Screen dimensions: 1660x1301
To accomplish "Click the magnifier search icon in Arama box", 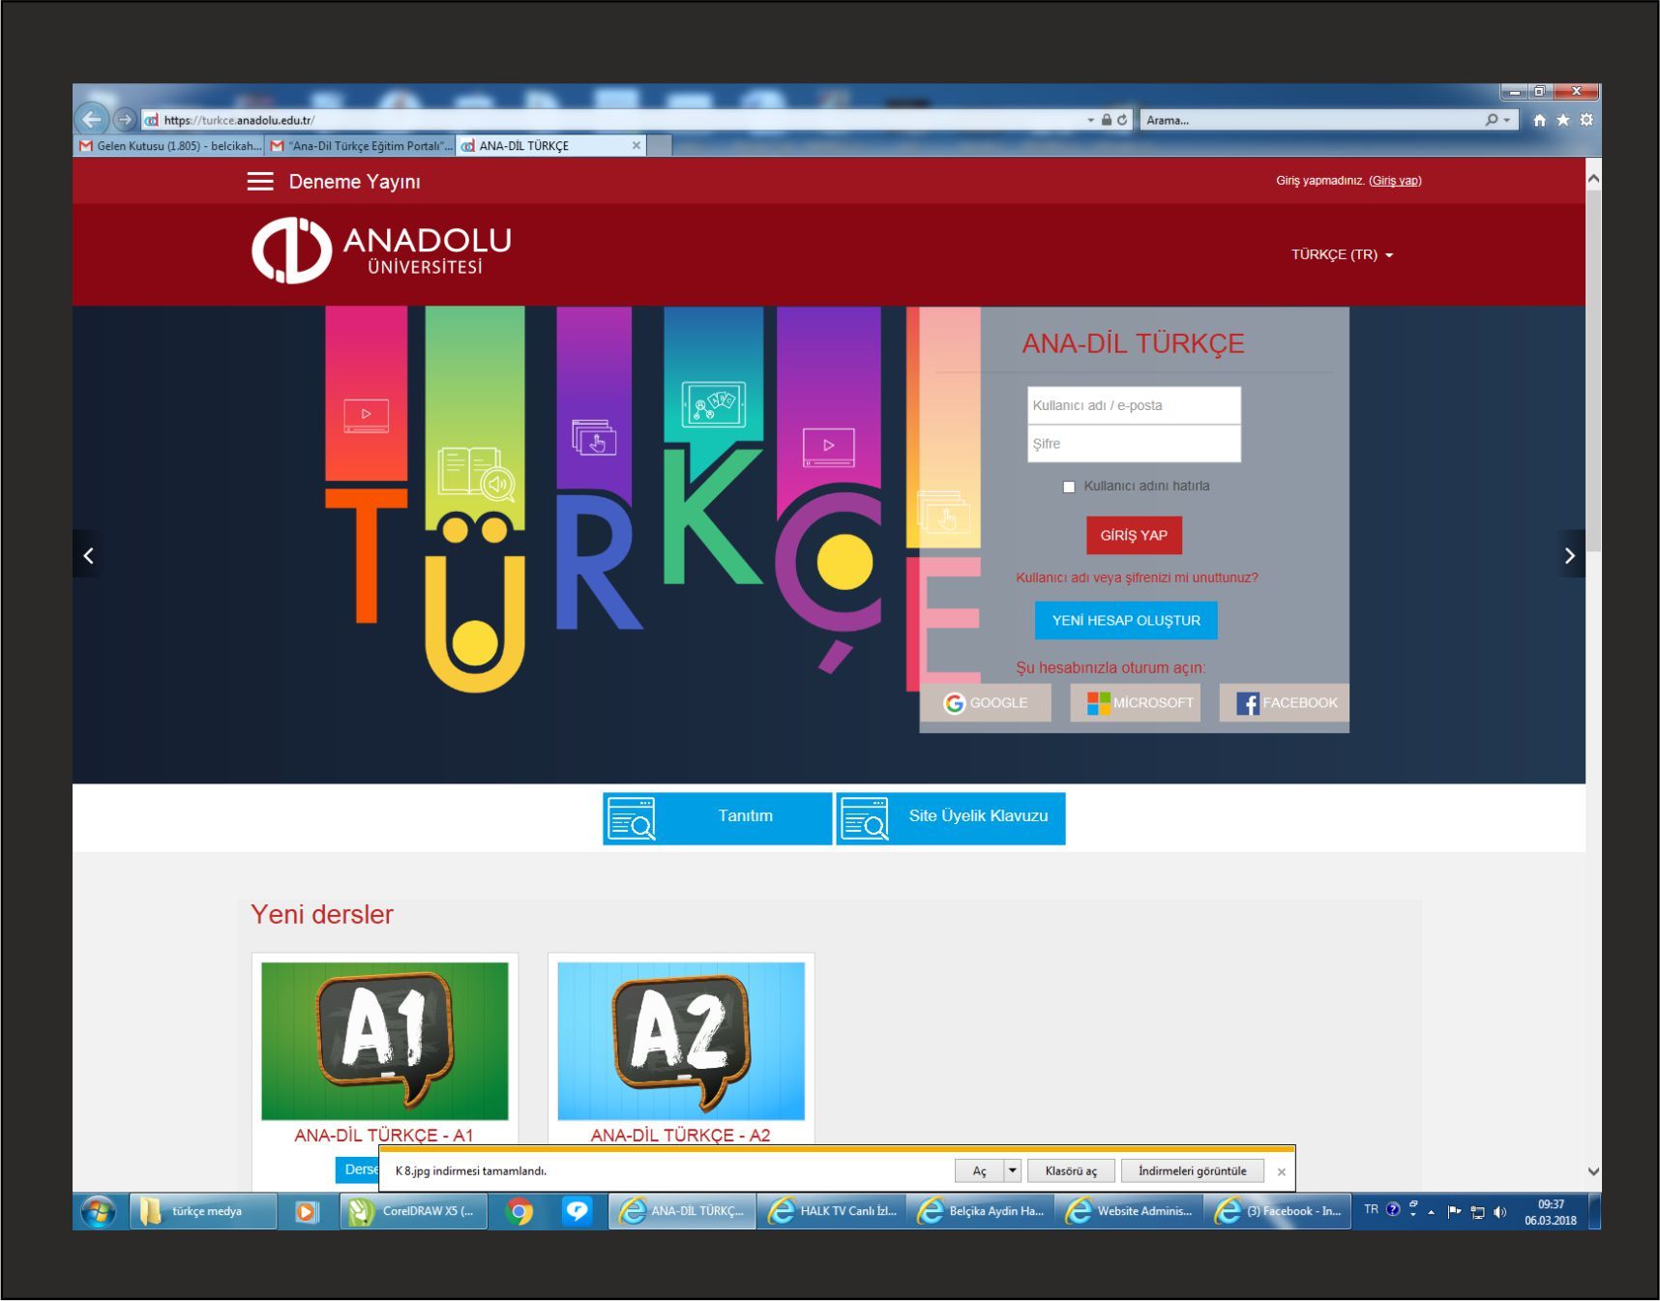I will [x=1492, y=120].
